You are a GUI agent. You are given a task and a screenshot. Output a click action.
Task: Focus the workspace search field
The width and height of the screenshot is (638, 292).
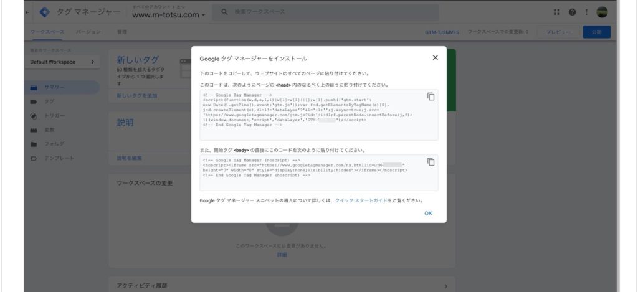(325, 12)
